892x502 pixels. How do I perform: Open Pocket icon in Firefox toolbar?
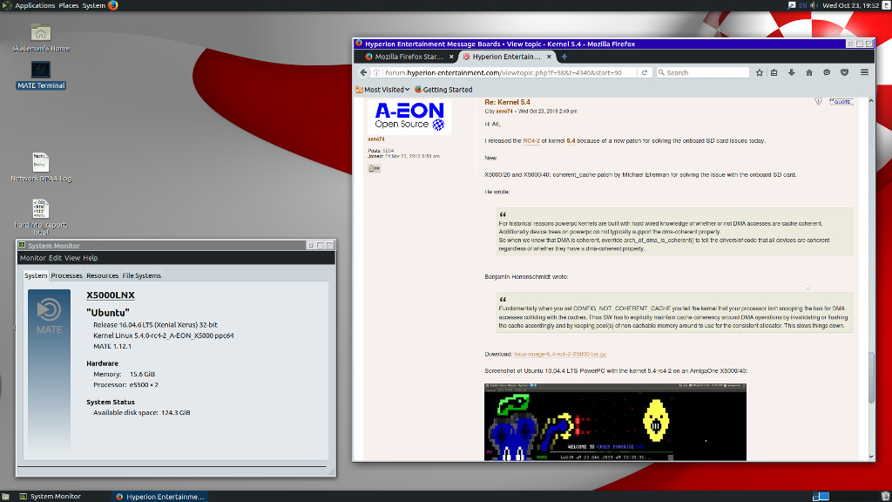point(845,73)
